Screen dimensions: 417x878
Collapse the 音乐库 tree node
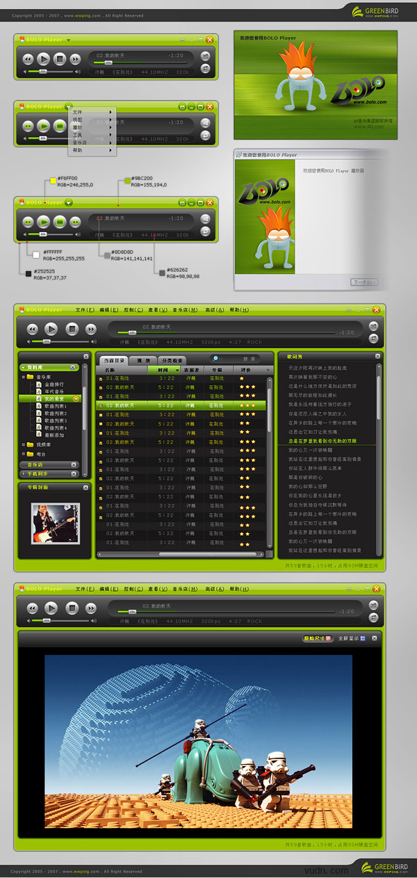tap(23, 377)
